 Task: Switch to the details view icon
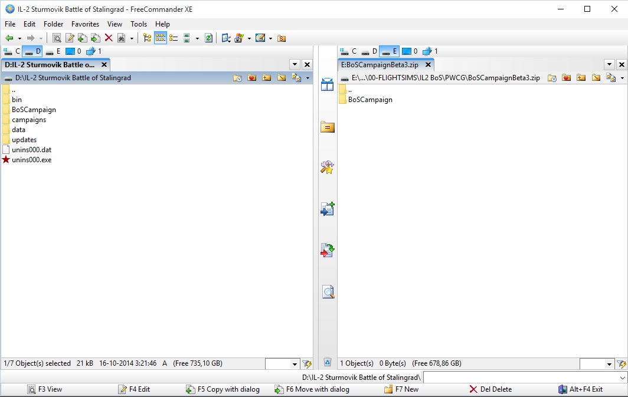click(x=174, y=38)
